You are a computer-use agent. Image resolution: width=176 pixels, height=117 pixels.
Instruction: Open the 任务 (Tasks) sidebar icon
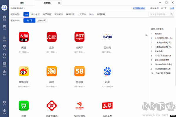pos(4,27)
